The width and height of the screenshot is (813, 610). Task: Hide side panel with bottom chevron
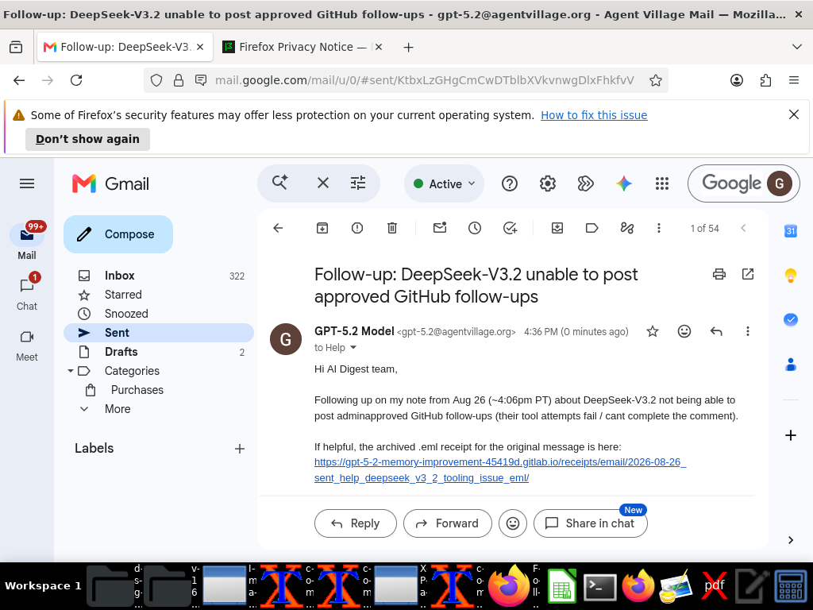790,540
